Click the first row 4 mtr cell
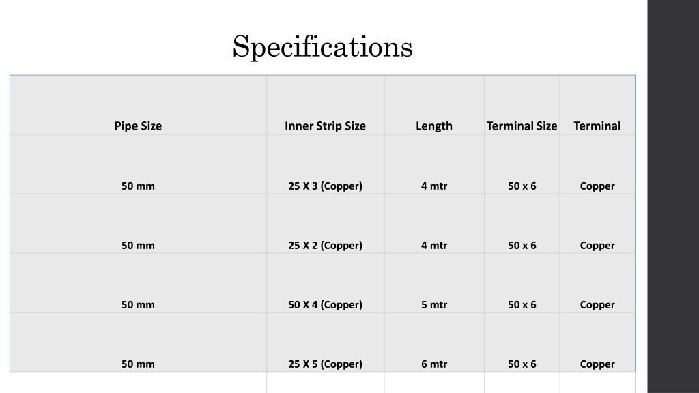699x393 pixels. point(434,164)
